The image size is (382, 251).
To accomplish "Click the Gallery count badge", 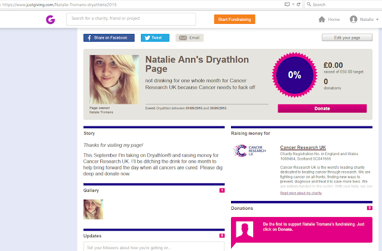I will point(222,190).
